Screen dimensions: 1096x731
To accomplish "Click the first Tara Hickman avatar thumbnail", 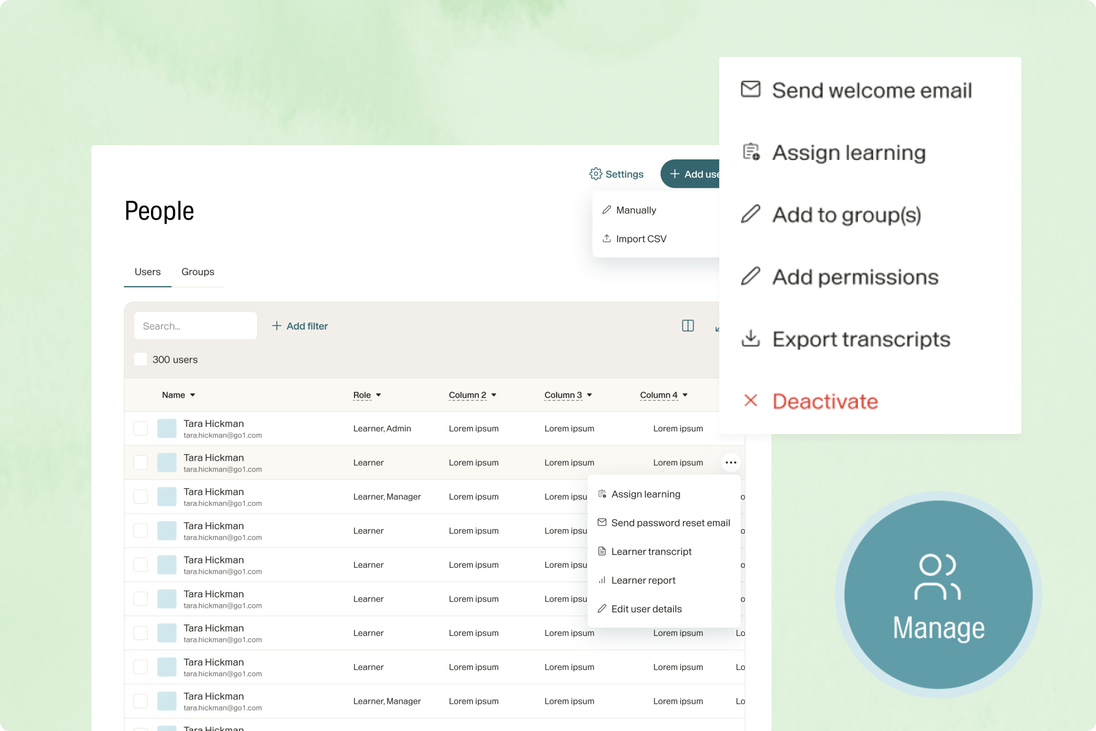I will 167,429.
